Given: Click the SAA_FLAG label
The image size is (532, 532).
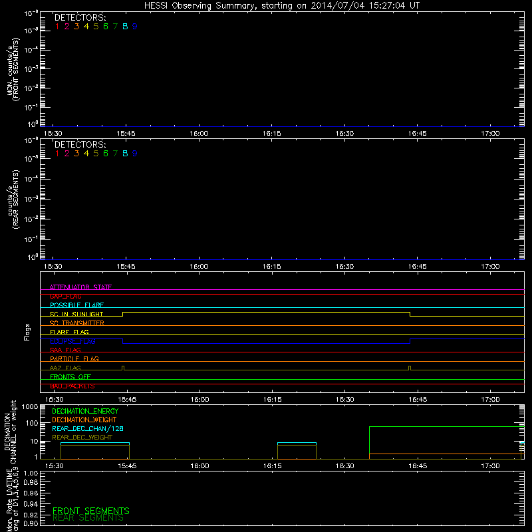Looking at the screenshot, I should coord(65,350).
